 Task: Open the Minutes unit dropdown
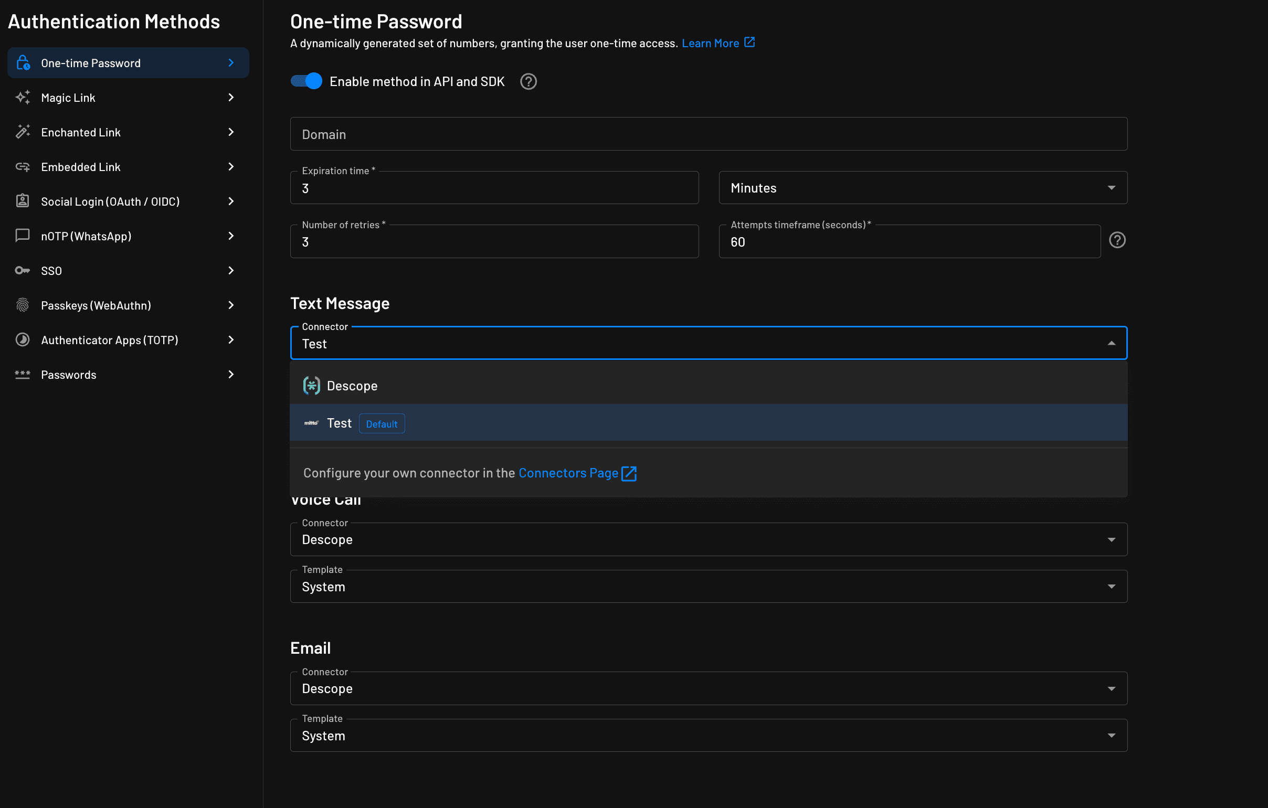[1112, 187]
